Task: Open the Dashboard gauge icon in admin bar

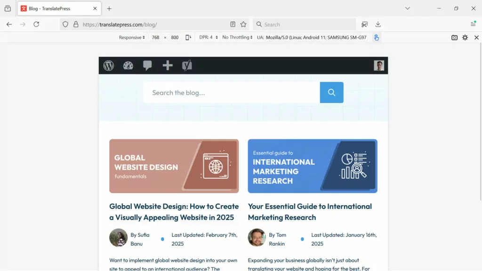Action: click(128, 65)
